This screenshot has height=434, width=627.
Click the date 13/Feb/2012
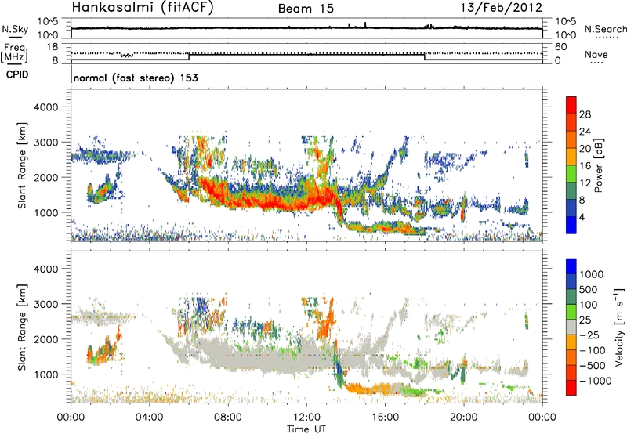coord(502,8)
